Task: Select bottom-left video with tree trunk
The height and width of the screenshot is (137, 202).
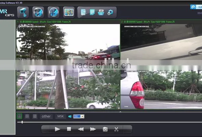Action: tap(68, 89)
